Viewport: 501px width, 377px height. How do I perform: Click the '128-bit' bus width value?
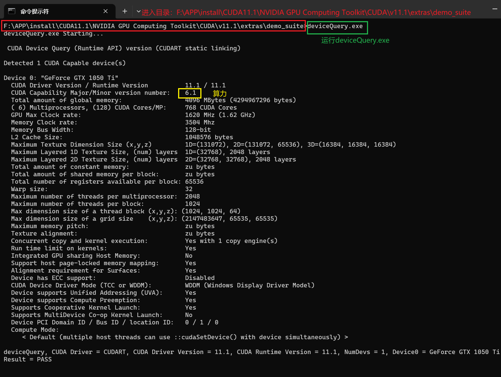[198, 130]
